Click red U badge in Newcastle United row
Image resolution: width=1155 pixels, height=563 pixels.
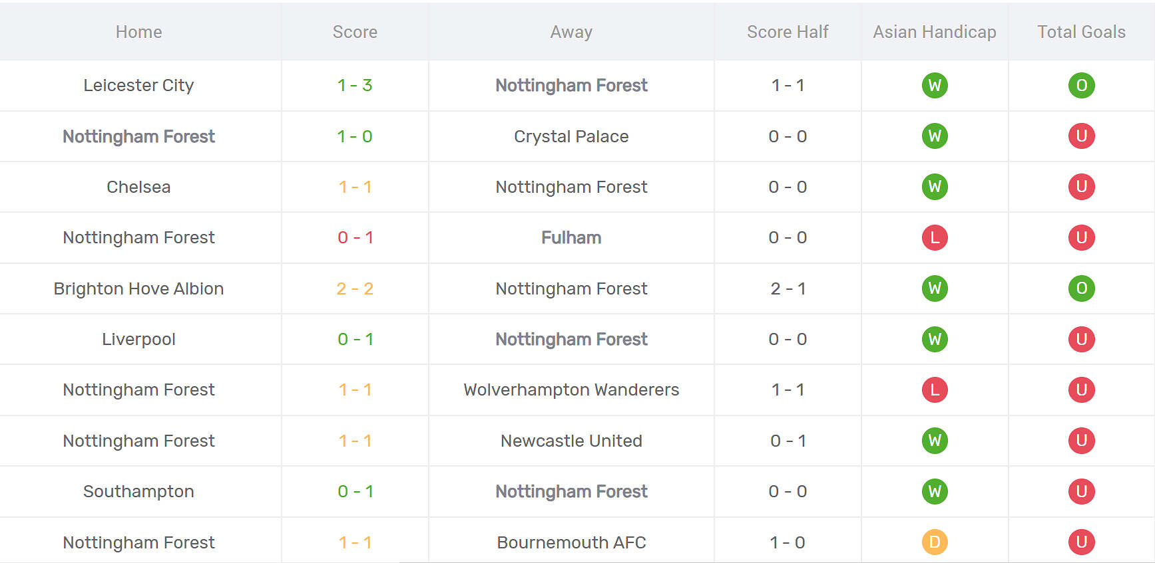(x=1081, y=441)
